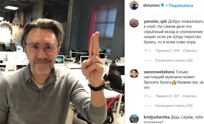This screenshot has height=124, width=204.
Task: Open sazonowatatiana commenter avatar
Action: pyautogui.click(x=134, y=73)
